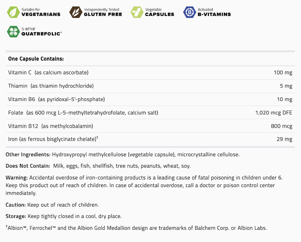Click the One Capsule Contains heading
Image resolution: width=301 pixels, height=242 pixels.
coord(36,59)
